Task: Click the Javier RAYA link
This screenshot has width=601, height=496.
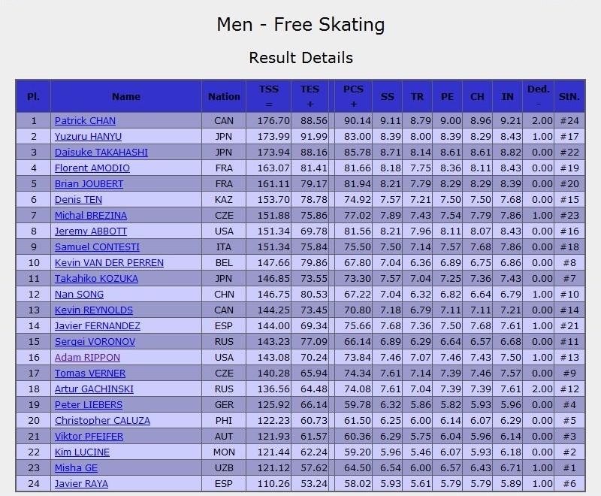Action: (x=81, y=484)
